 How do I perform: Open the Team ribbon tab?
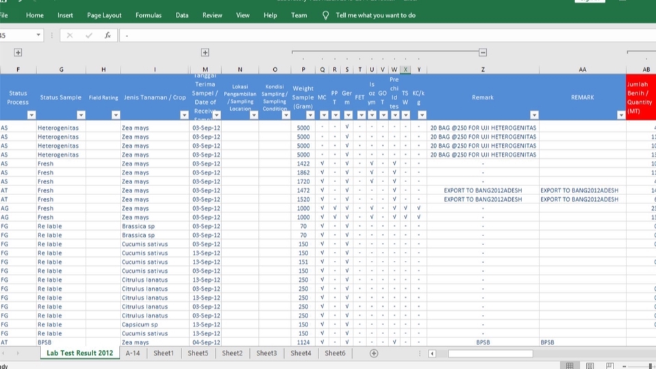(x=299, y=16)
